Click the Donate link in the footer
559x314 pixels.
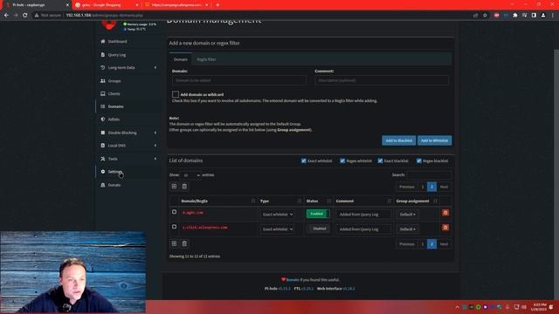tap(293, 280)
